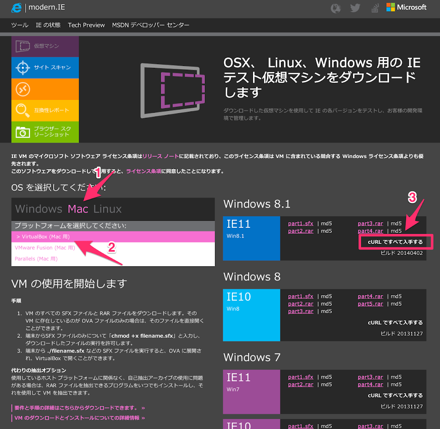Open md5 link beside part4.rar Windows 8.1
The height and width of the screenshot is (429, 440).
pyautogui.click(x=396, y=231)
